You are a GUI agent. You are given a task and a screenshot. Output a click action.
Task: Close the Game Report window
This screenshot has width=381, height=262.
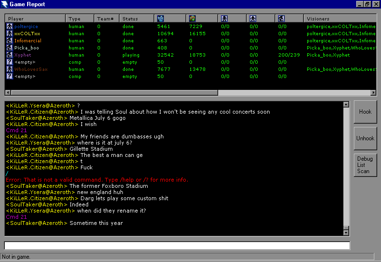pyautogui.click(x=376, y=4)
